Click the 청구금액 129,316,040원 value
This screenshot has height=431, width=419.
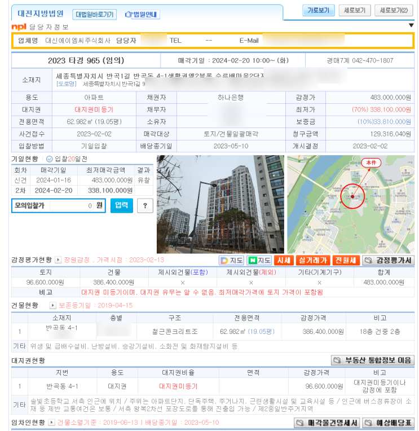(x=390, y=134)
